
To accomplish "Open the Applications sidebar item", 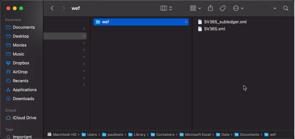I will tap(24, 90).
